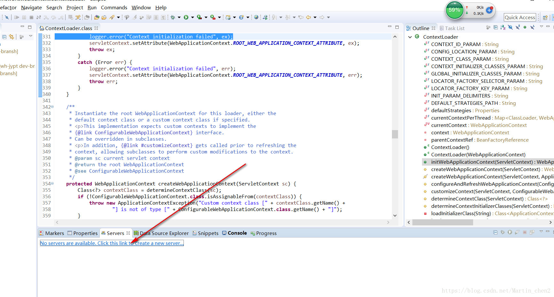Close the ContextLoader.class editor tab
Viewport: 554px width, 297px height.
coord(96,28)
